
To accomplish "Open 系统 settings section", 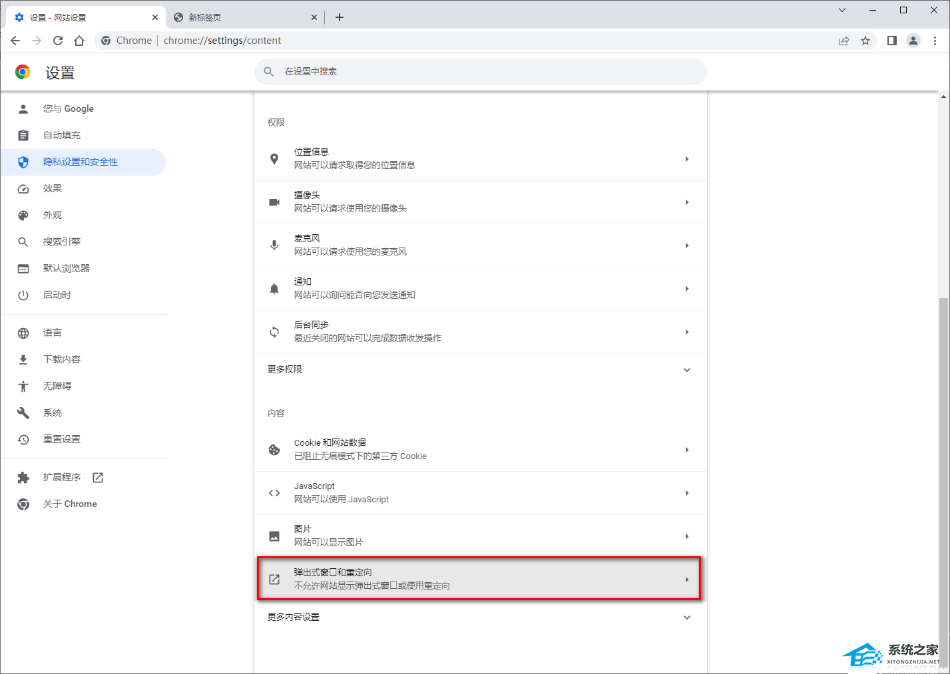I will click(83, 413).
